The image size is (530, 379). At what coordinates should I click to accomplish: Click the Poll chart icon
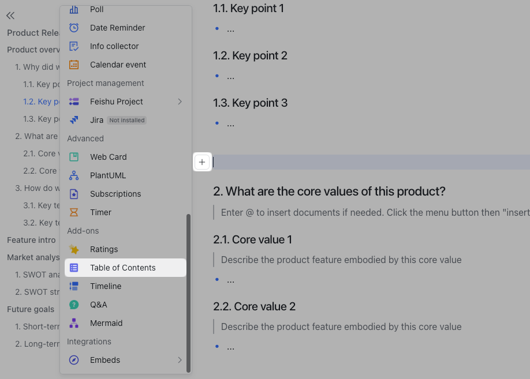point(74,9)
